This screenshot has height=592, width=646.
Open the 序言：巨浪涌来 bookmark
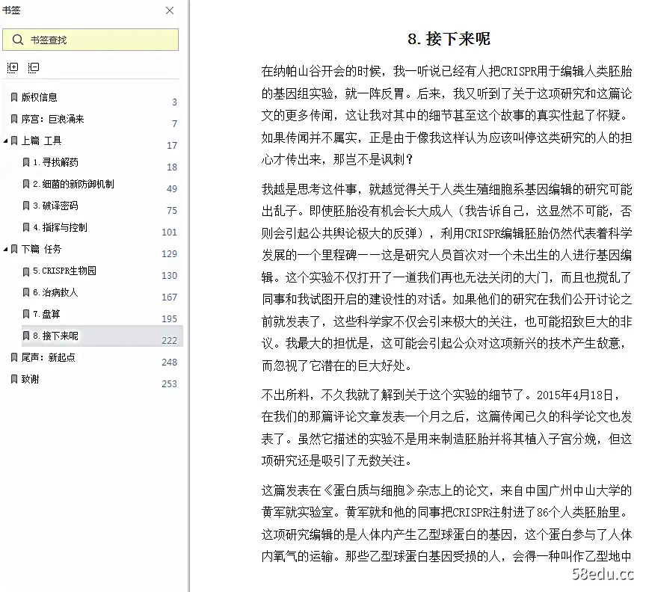click(52, 119)
